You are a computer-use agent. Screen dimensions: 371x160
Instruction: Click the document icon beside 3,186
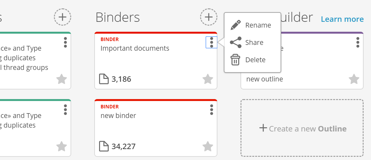pos(104,79)
